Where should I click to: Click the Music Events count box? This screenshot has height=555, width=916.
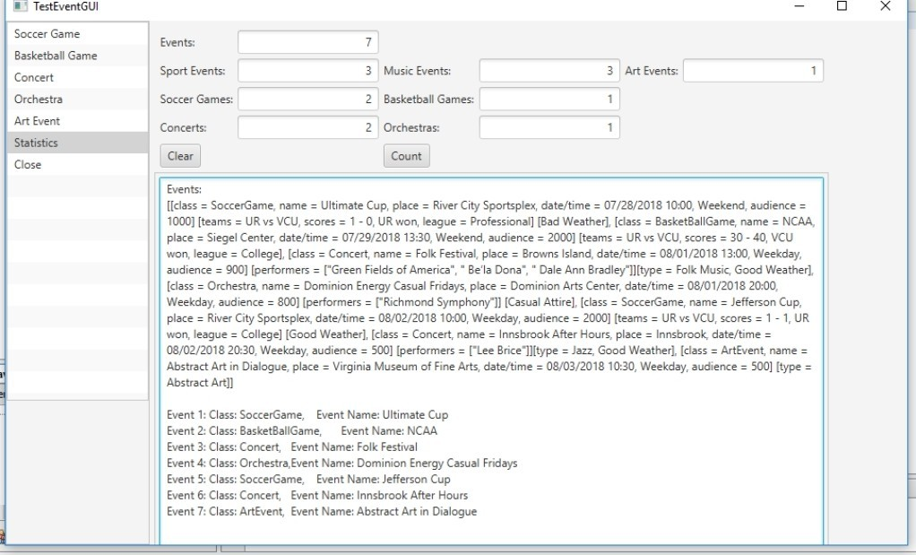(549, 70)
